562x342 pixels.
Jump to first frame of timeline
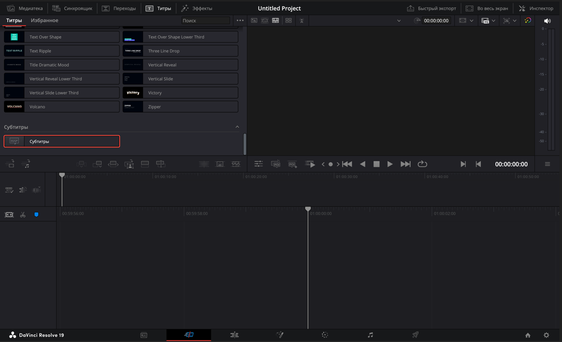(x=347, y=164)
